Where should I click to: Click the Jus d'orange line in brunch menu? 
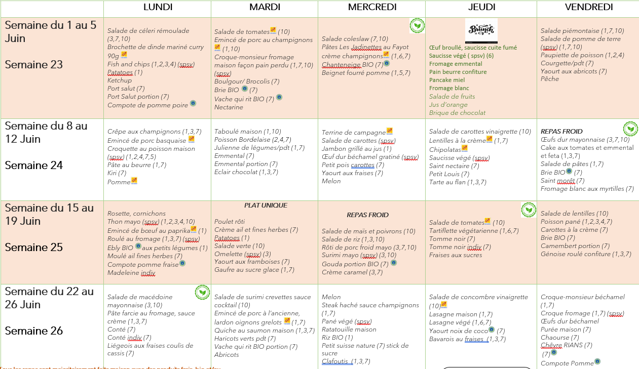tap(448, 105)
